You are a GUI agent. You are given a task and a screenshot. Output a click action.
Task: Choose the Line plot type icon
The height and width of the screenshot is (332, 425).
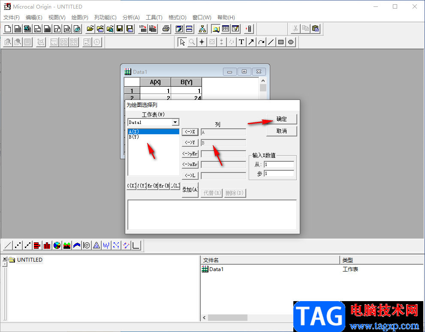pyautogui.click(x=8, y=245)
